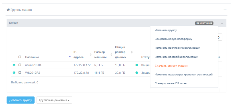Choose Изменить настройки репликации
The height and width of the screenshot is (111, 233).
click(176, 57)
